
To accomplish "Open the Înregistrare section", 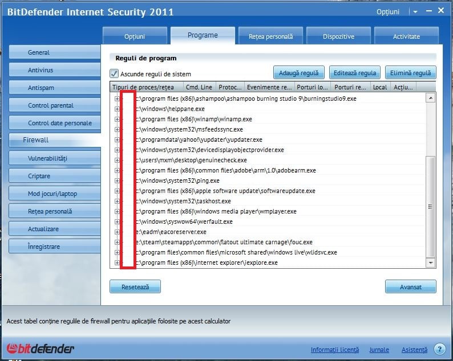I will pos(55,246).
